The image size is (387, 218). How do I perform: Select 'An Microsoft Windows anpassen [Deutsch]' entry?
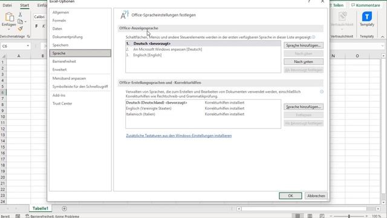203,50
